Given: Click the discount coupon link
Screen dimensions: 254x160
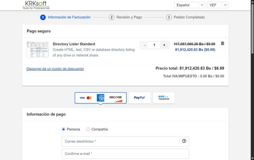Looking at the screenshot, I should (x=55, y=69).
